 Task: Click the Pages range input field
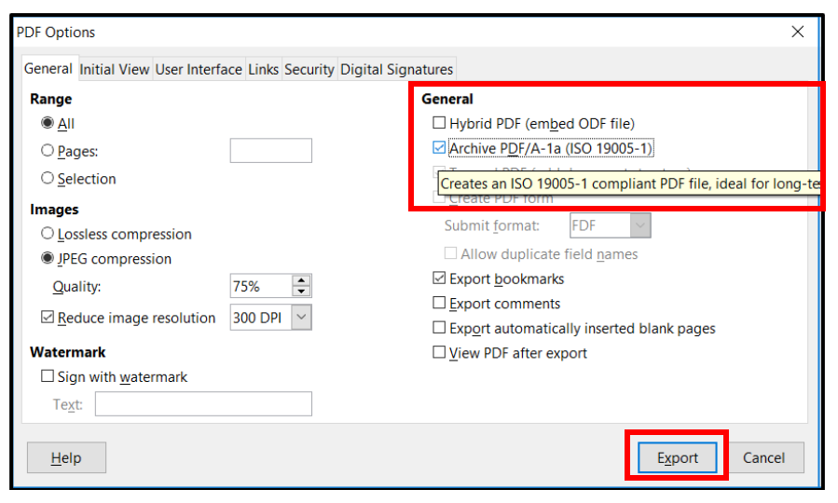[x=270, y=151]
